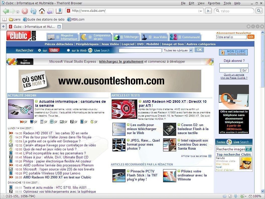Switch to the Communauté tab
This screenshot has height=199, width=265.
click(x=185, y=37)
